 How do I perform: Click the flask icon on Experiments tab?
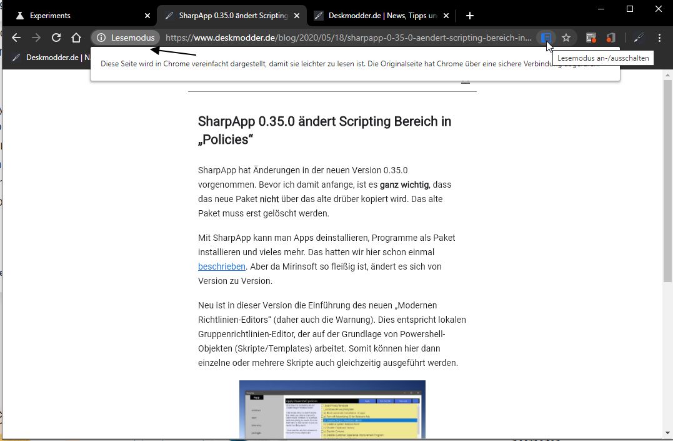pos(20,16)
